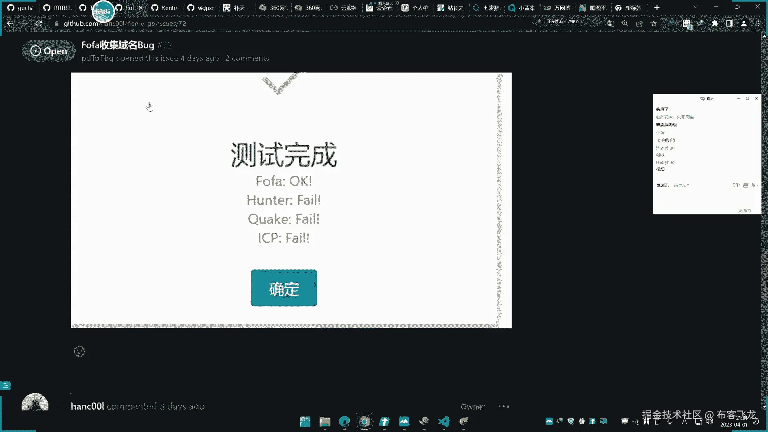
Task: Click the 确定 confirm button in the image
Action: pyautogui.click(x=284, y=288)
